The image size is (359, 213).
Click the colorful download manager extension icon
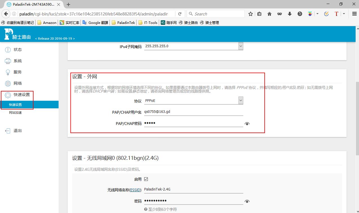point(310,14)
